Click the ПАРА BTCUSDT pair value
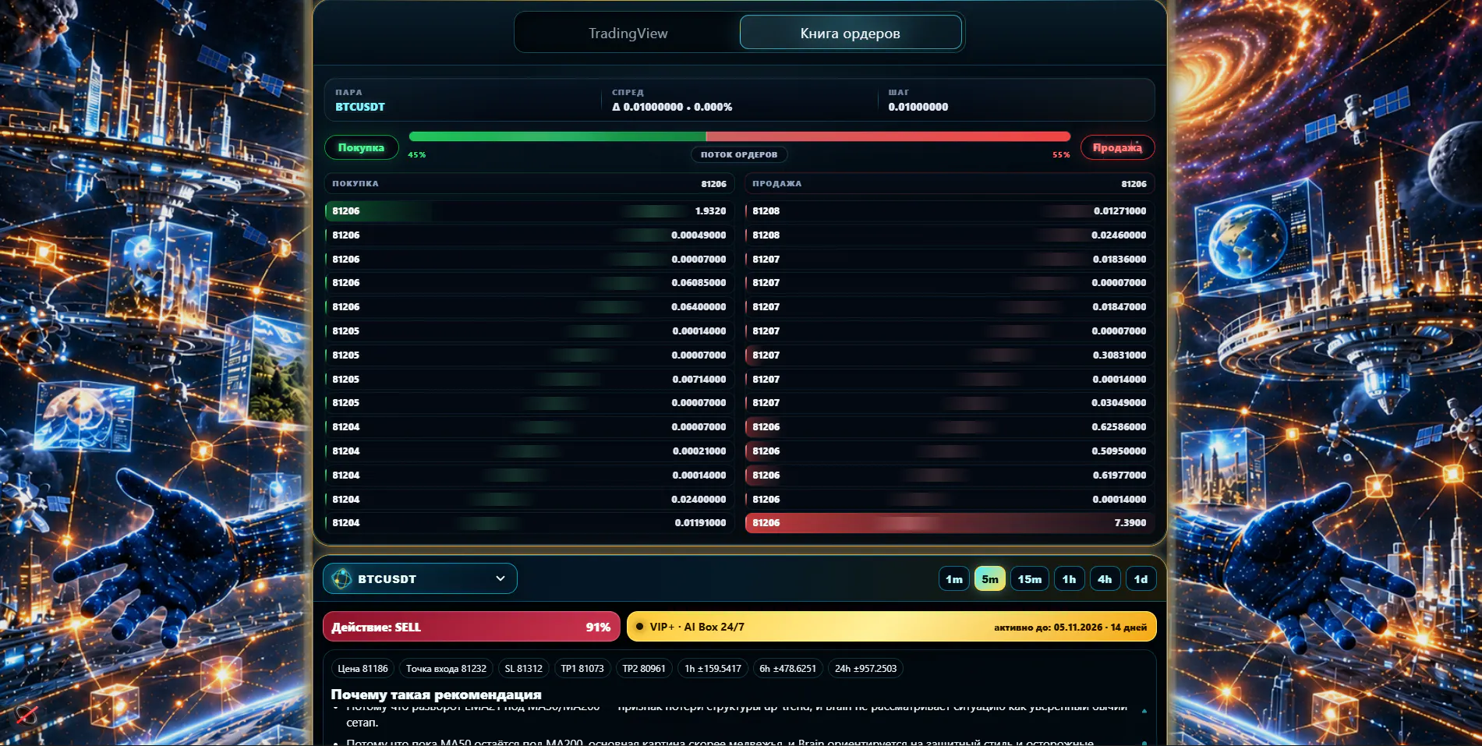Screen dimensions: 1482x746 (x=360, y=107)
